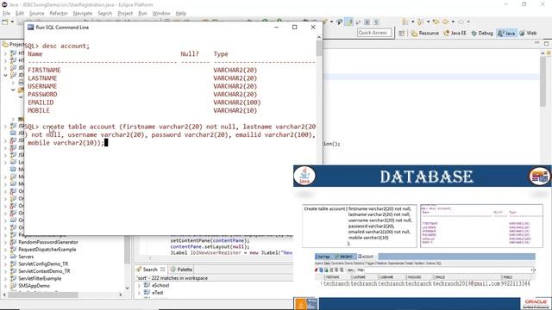Viewport: 552px width, 310px height.
Task: Open the Back navigation history dropdown
Action: point(453,22)
